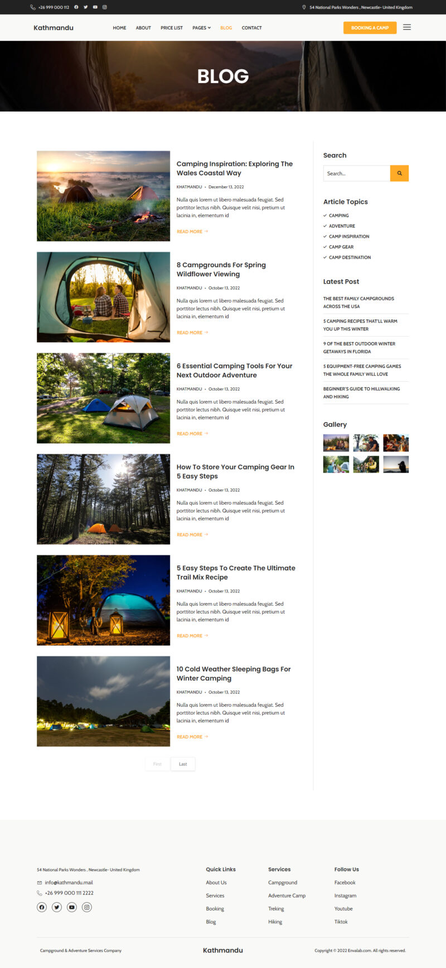Open Facebook icon in top bar
This screenshot has height=968, width=446.
point(76,7)
